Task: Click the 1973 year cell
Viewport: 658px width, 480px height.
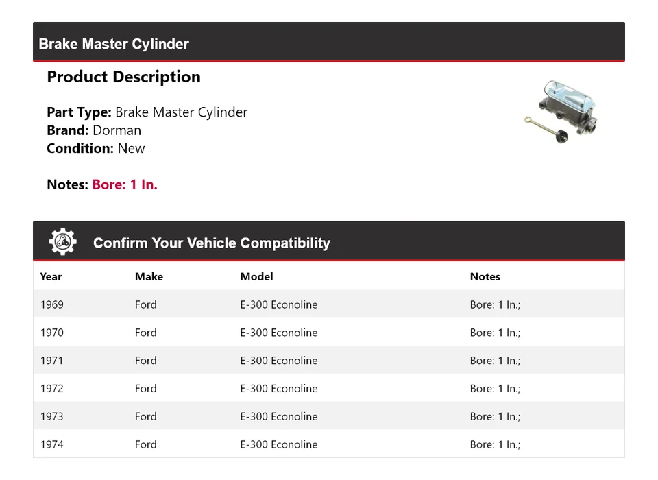Action: (52, 416)
